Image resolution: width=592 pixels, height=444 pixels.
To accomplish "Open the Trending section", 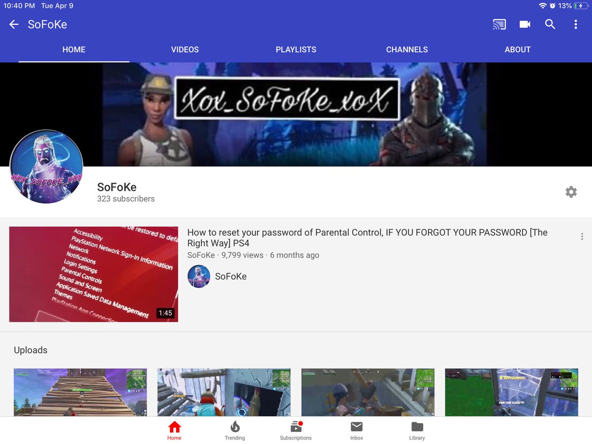I will pyautogui.click(x=235, y=429).
